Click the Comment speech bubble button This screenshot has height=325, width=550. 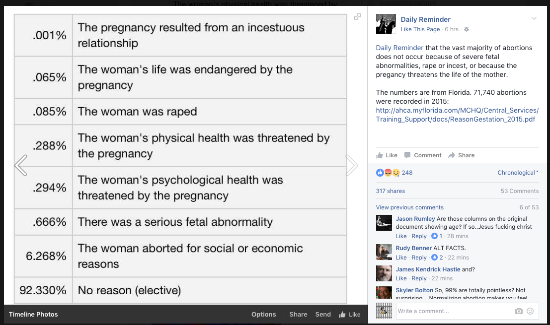click(423, 155)
